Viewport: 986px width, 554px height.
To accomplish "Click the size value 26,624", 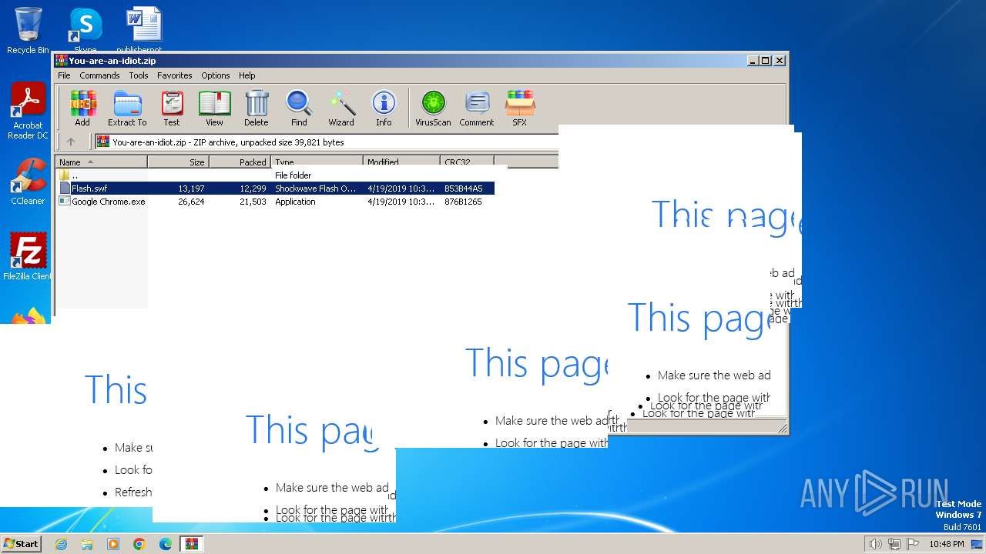I will click(191, 202).
